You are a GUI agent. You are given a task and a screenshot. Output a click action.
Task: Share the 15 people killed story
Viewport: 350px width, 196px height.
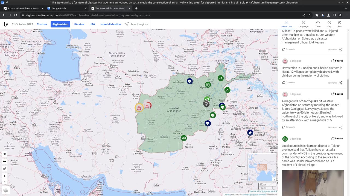[341, 50]
